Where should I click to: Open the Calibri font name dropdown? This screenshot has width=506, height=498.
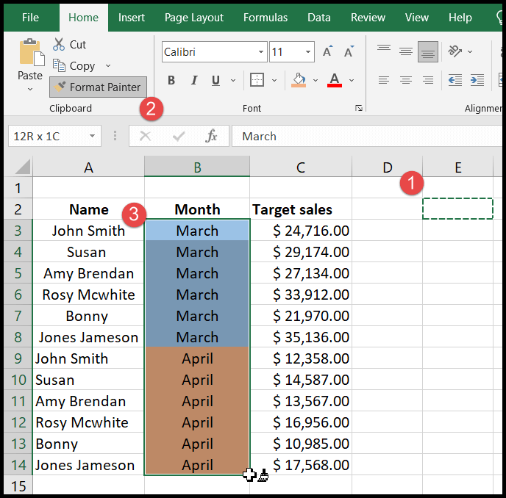[x=261, y=52]
